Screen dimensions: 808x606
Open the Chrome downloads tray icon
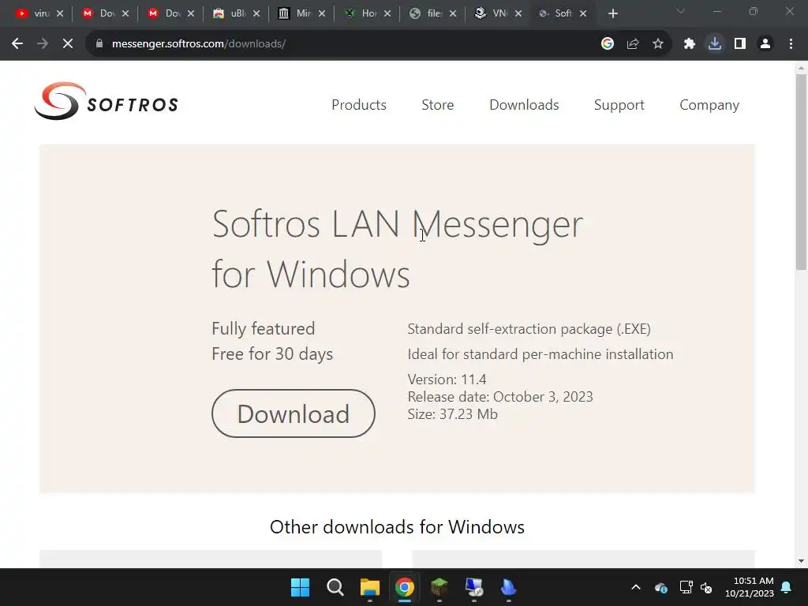pyautogui.click(x=715, y=44)
